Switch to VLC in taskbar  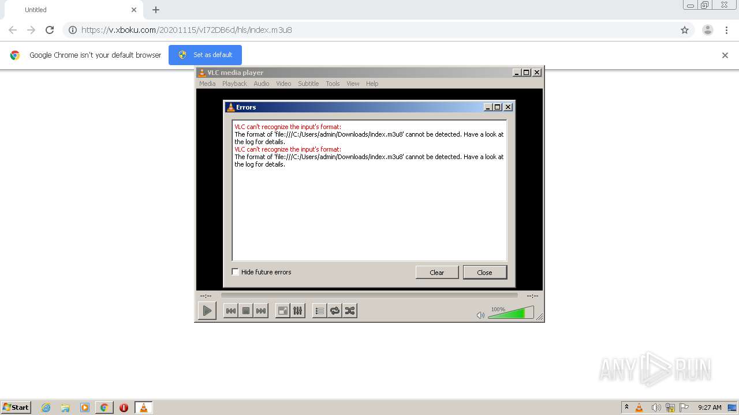pos(143,408)
